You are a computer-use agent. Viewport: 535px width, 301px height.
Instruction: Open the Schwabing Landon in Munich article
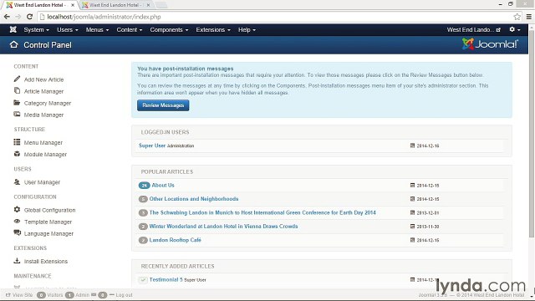262,212
